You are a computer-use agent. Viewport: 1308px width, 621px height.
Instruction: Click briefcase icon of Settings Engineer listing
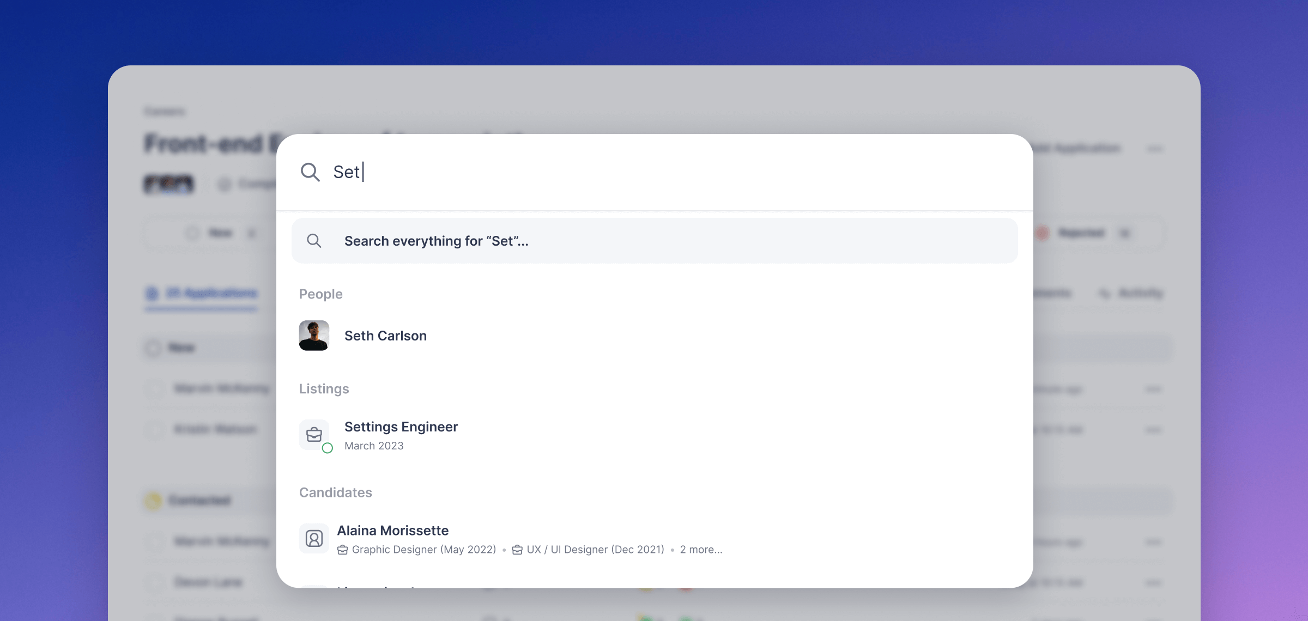314,435
